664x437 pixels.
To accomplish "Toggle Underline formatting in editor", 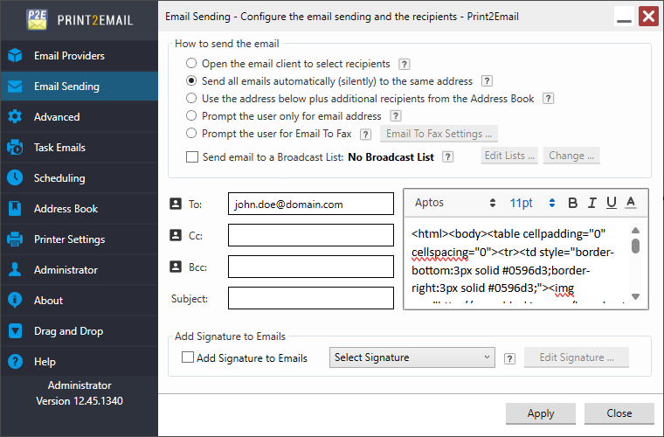I will [x=612, y=203].
